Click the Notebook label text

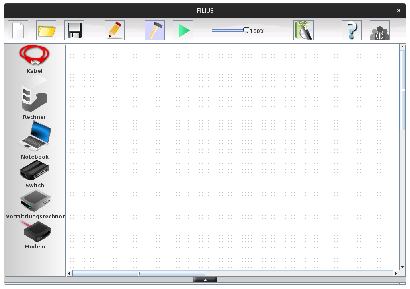35,157
